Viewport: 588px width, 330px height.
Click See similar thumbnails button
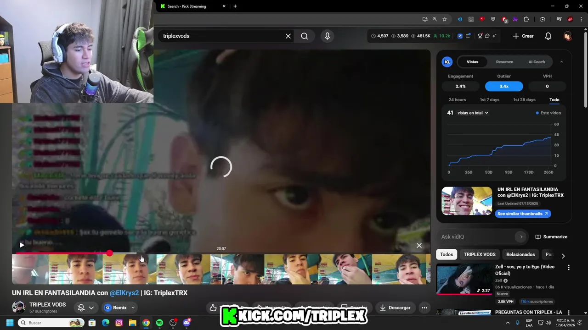[523, 214]
